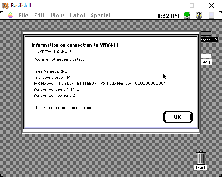
Task: Open the Edit menu
Action: pos(39,16)
